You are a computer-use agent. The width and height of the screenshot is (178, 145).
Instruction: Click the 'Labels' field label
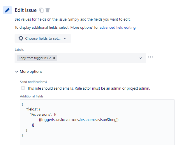pyautogui.click(x=19, y=50)
